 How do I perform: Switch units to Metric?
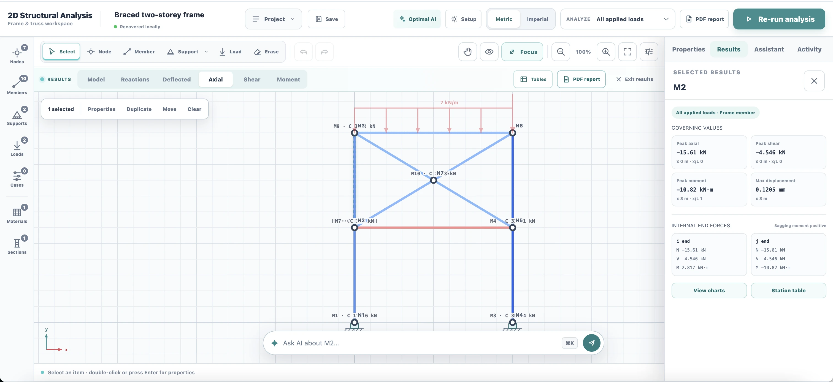[x=504, y=19]
